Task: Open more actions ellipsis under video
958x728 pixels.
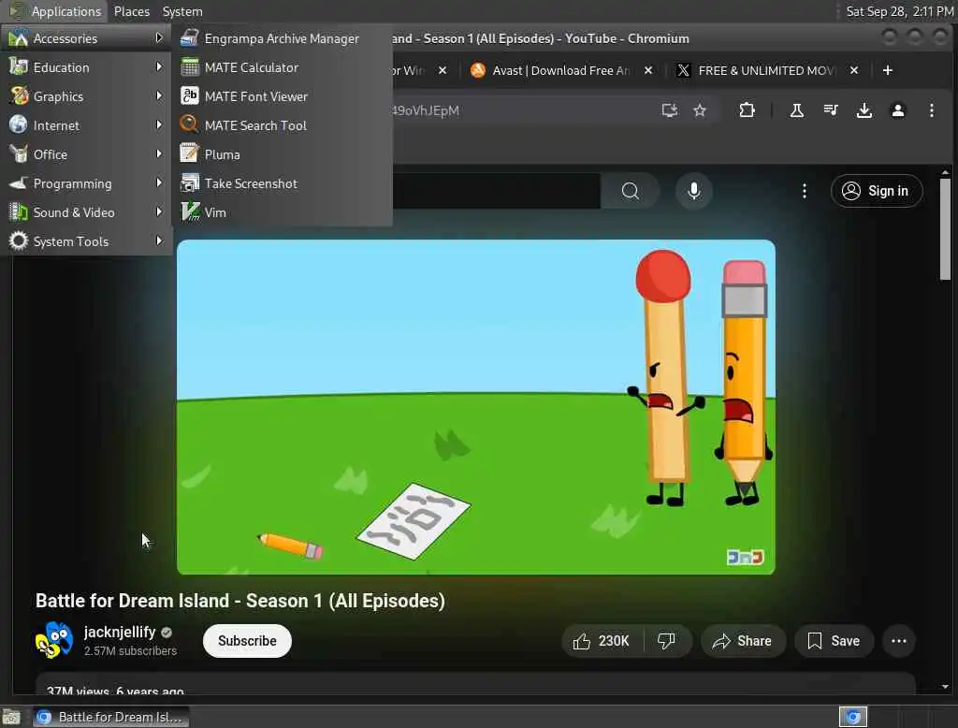Action: (x=899, y=641)
